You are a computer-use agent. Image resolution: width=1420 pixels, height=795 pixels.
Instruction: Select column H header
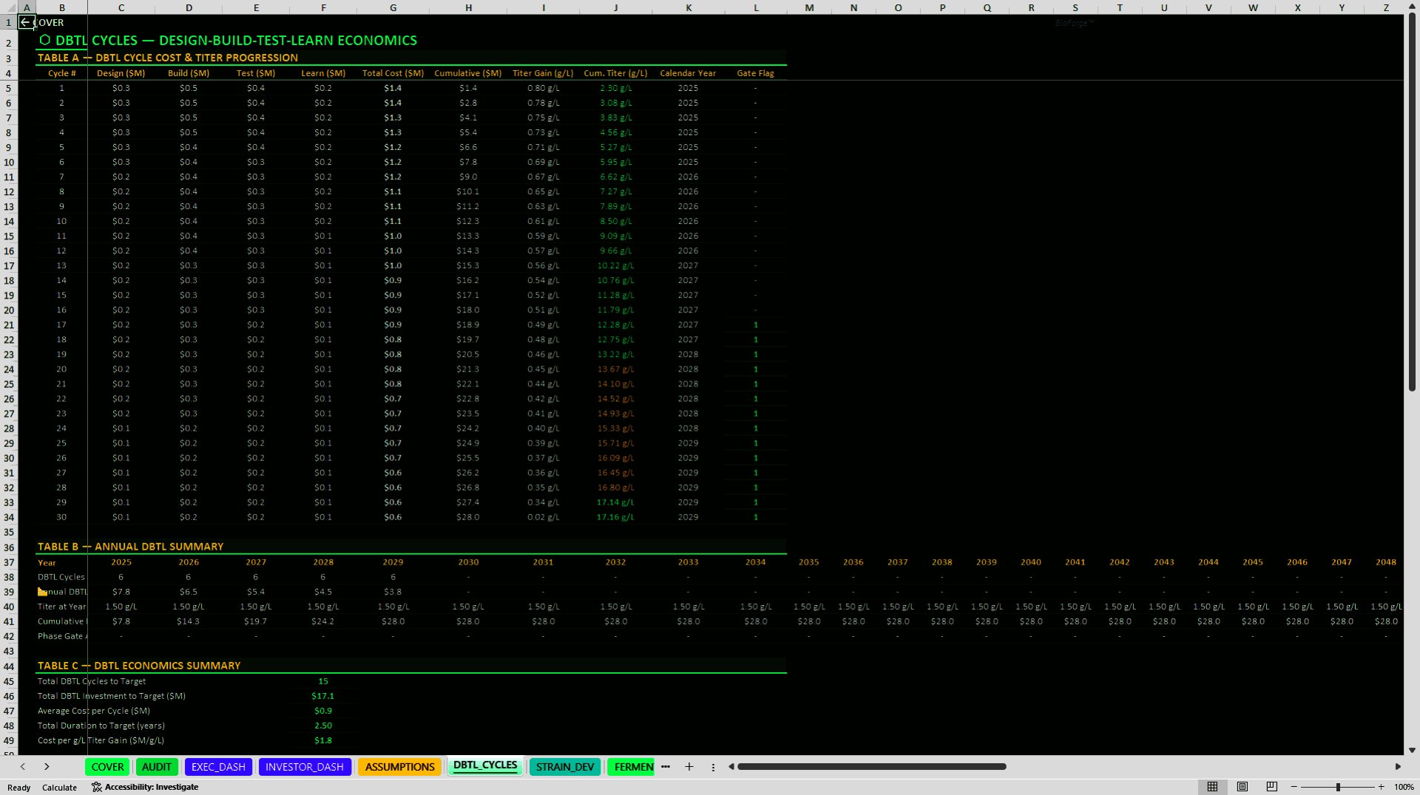(468, 7)
